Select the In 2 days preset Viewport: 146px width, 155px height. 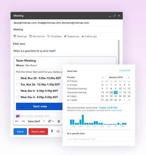(72, 96)
